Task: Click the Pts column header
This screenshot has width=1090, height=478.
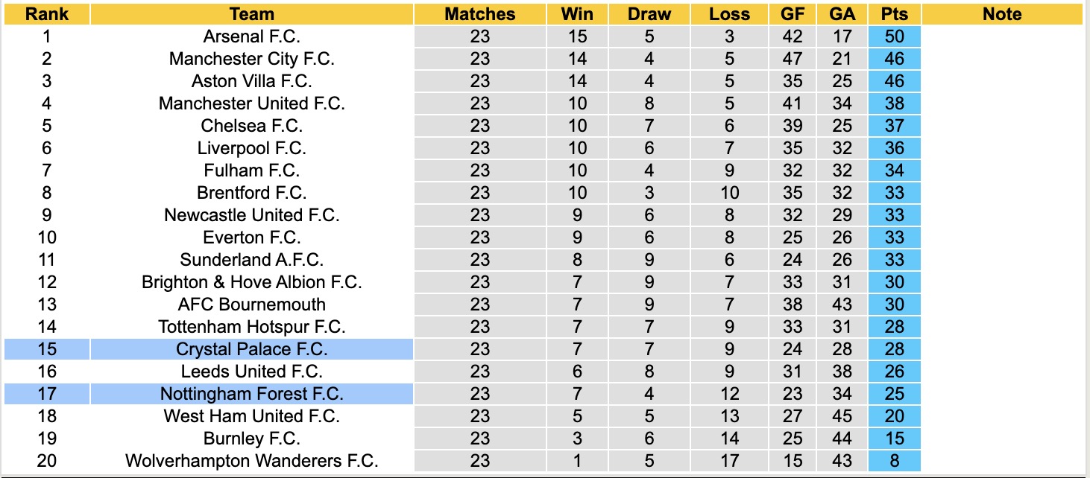Action: (x=894, y=14)
